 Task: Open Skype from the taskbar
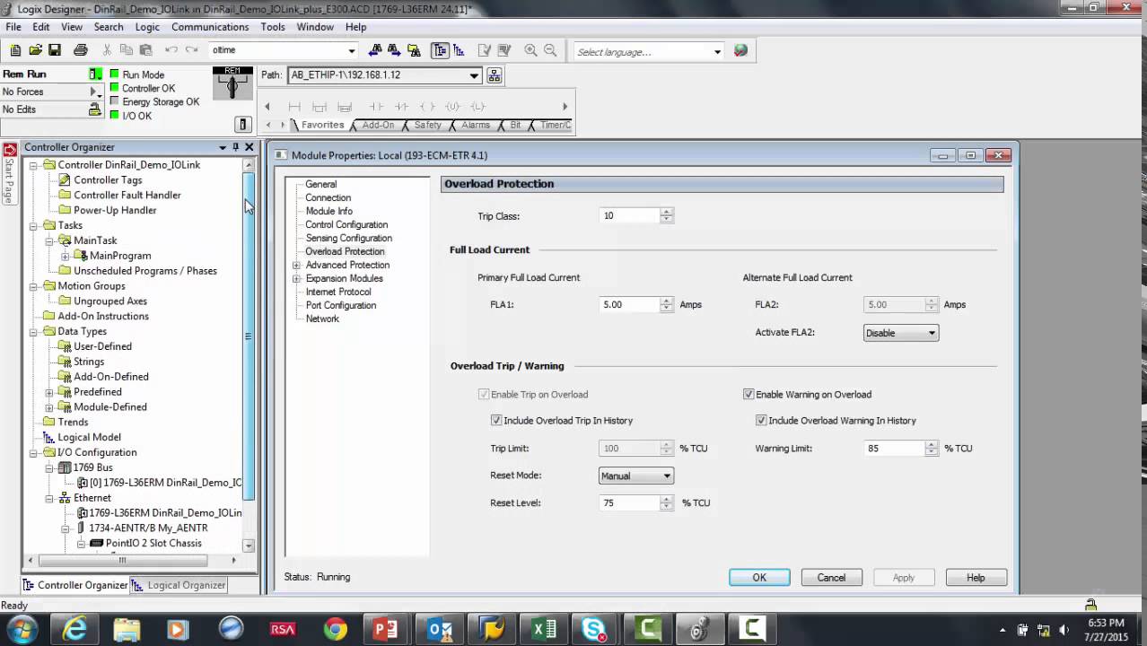tap(594, 629)
